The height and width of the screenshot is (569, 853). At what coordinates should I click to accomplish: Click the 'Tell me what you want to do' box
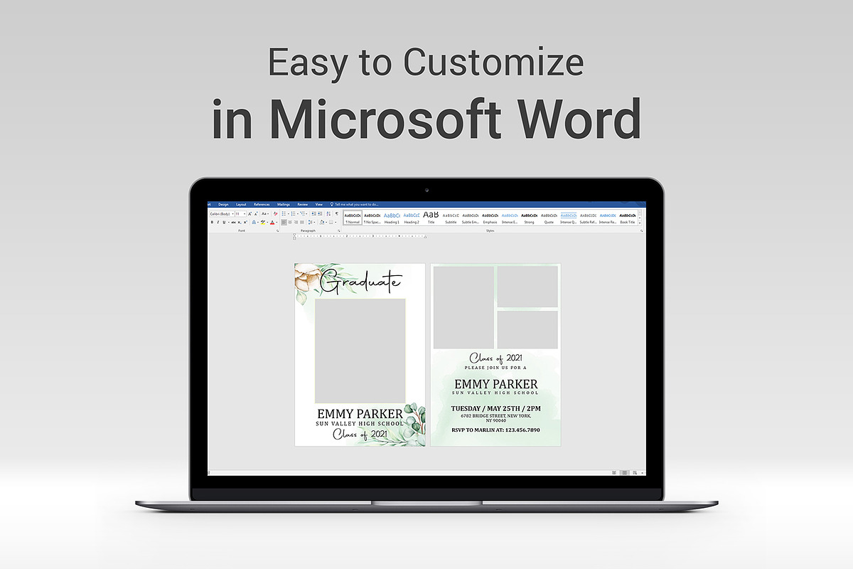tap(355, 204)
